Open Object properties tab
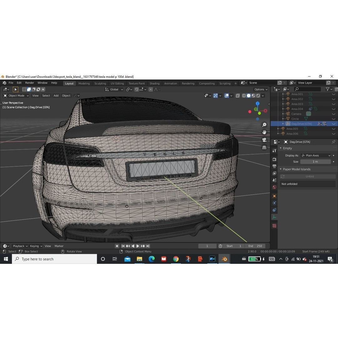This screenshot has width=338, height=338. 274,196
